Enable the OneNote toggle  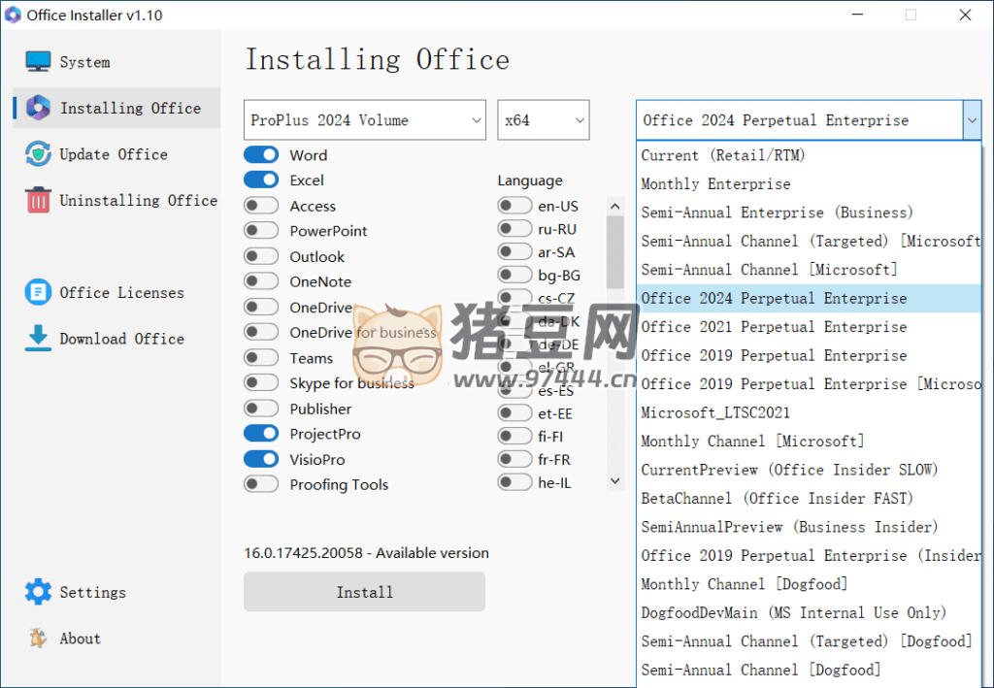point(261,281)
